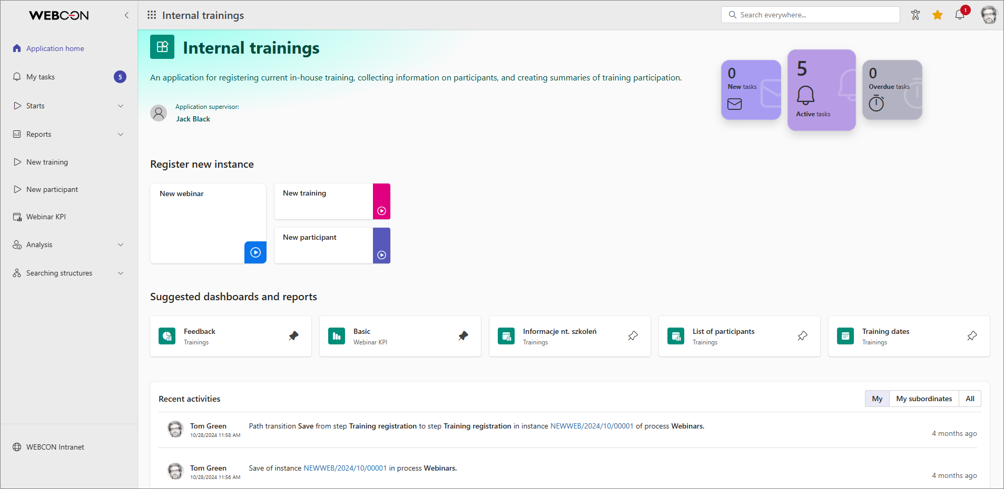Open the app launcher grid icon
Image resolution: width=1004 pixels, height=489 pixels.
point(152,15)
